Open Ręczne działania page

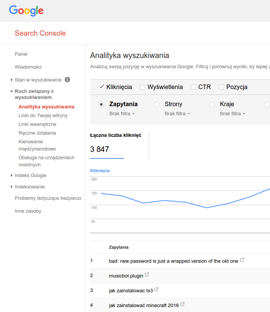point(37,133)
